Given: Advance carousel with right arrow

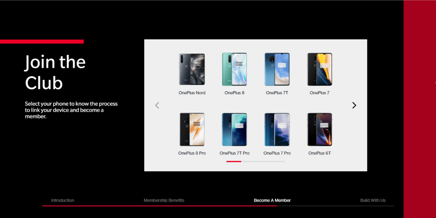Looking at the screenshot, I should (354, 105).
